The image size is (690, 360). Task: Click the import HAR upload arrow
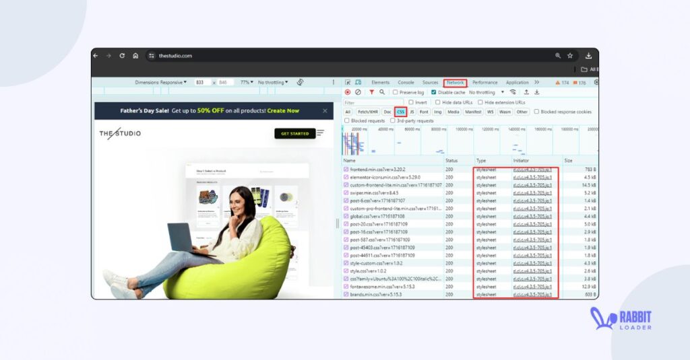526,92
